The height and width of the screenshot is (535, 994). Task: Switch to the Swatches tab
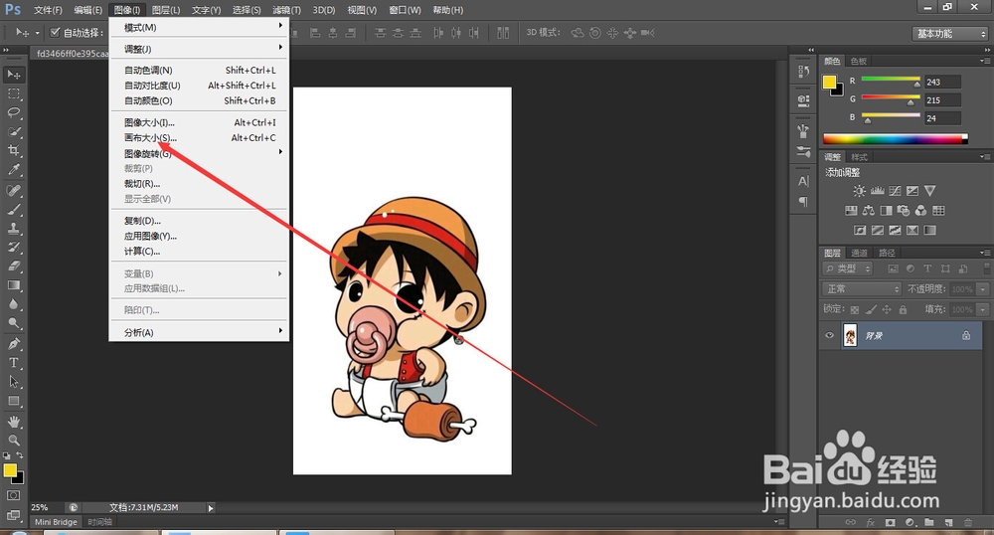[x=859, y=61]
